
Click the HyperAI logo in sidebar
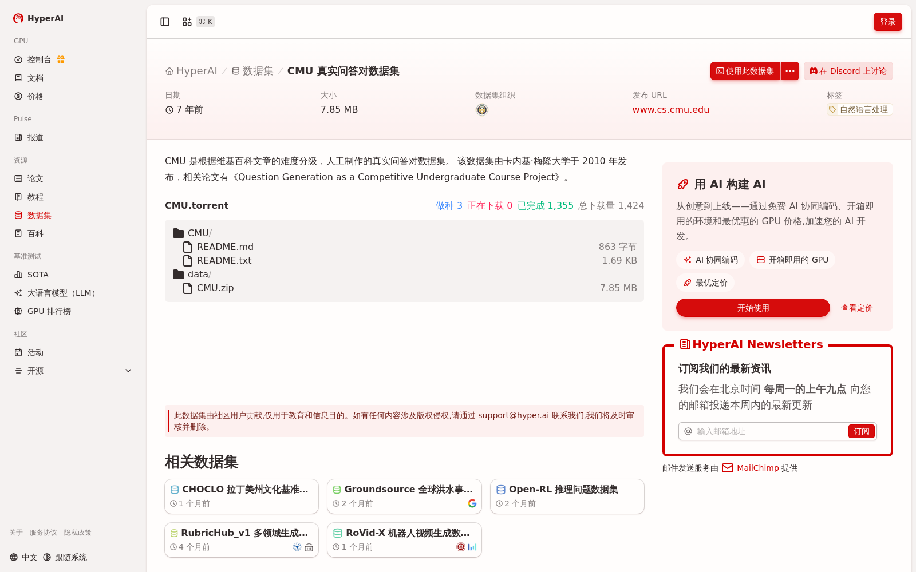38,18
